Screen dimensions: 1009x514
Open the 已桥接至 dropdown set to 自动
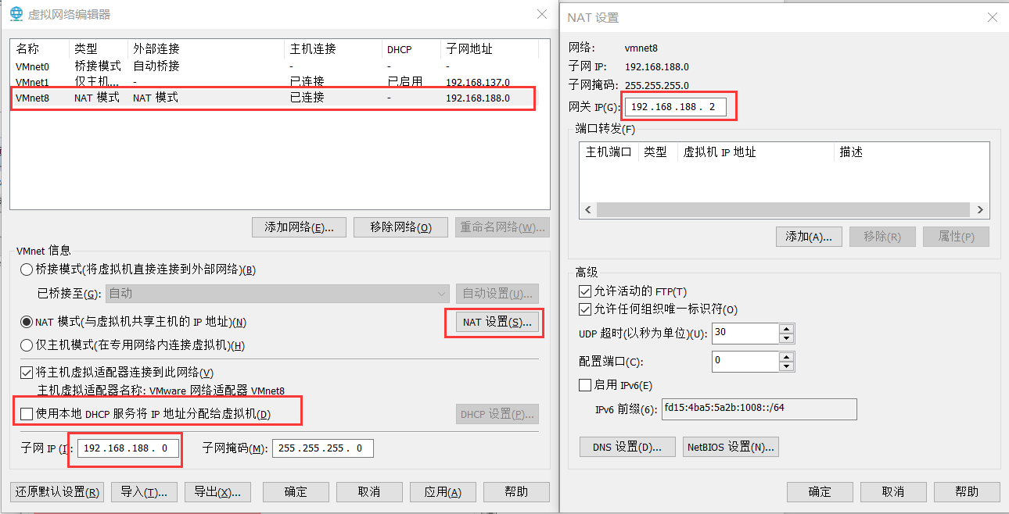pyautogui.click(x=277, y=294)
